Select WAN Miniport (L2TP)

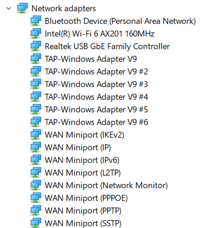pos(83,173)
